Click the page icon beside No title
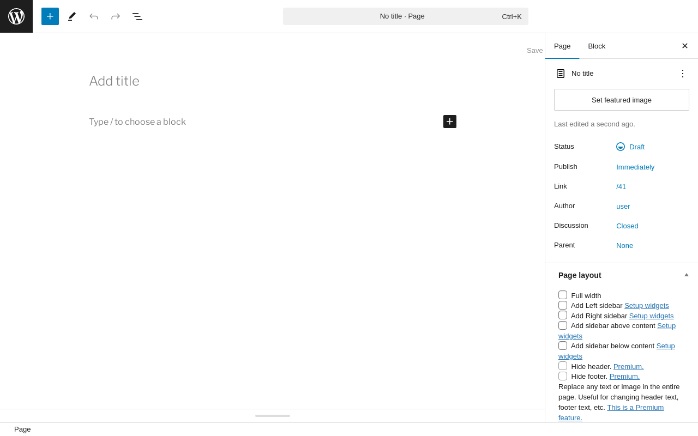The width and height of the screenshot is (698, 436). 561,74
